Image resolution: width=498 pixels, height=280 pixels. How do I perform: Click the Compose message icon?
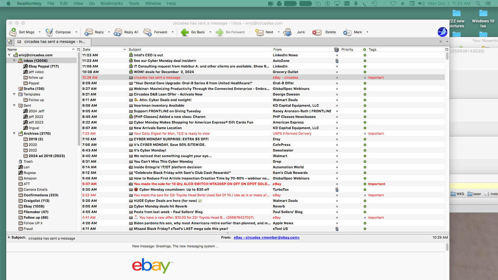click(49, 32)
